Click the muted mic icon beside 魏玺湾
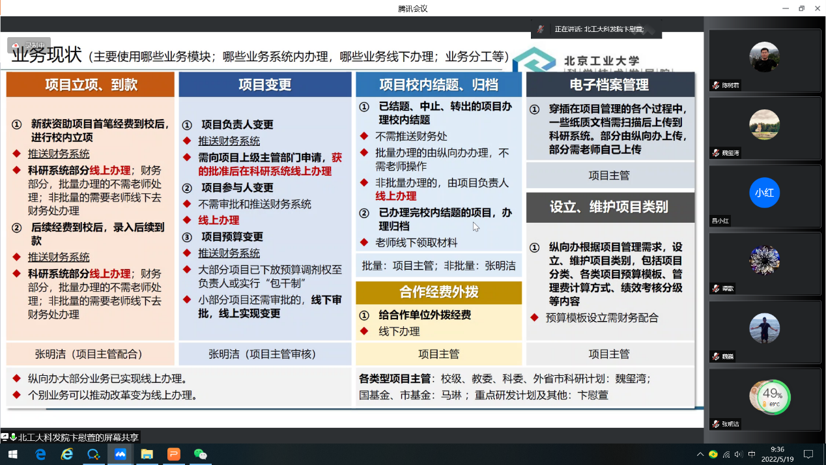This screenshot has width=826, height=465. click(x=716, y=153)
